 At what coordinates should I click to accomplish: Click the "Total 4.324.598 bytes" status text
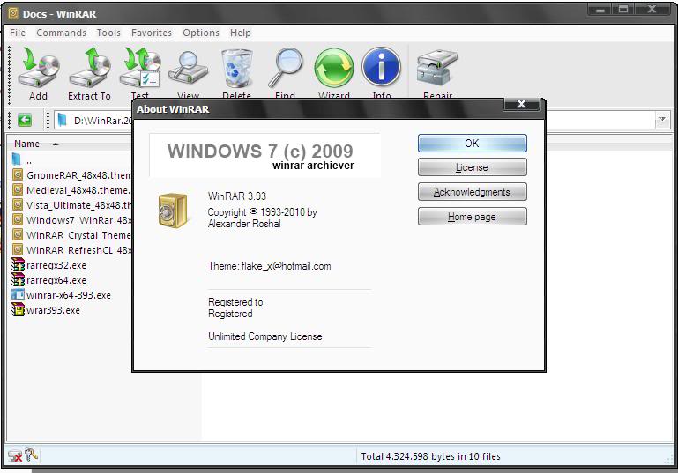pos(430,456)
